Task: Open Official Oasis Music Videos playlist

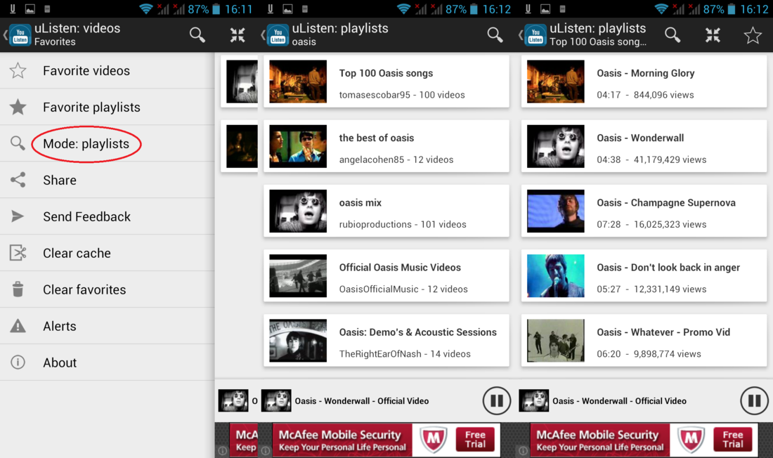Action: pos(386,275)
